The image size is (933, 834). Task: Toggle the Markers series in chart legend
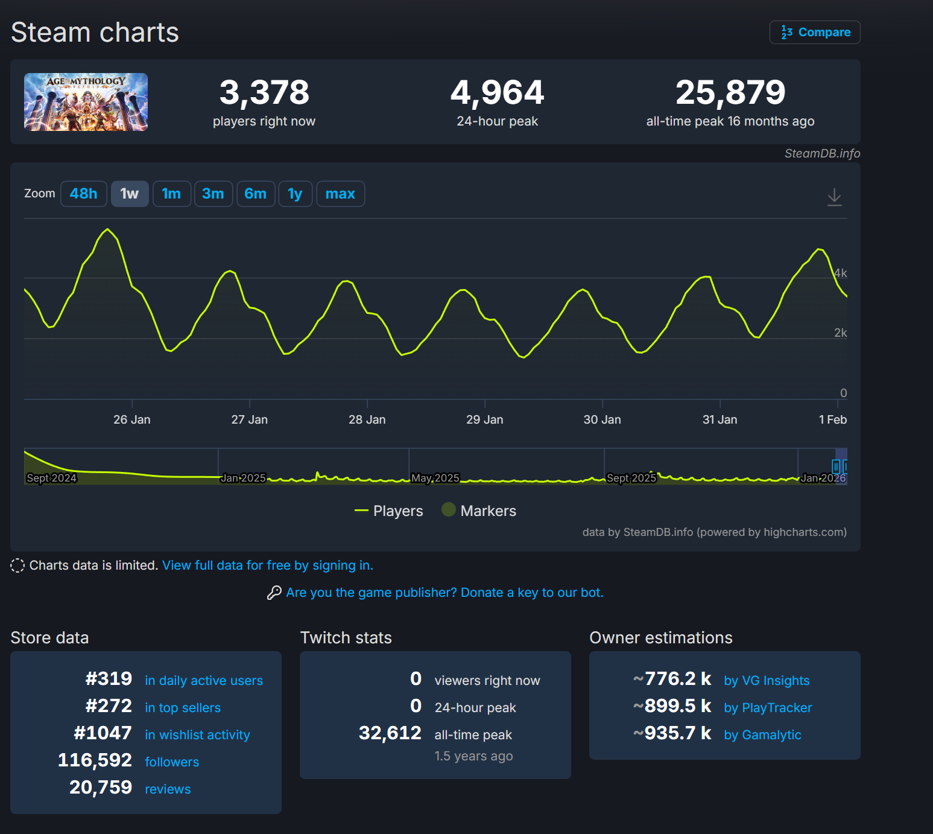tap(479, 511)
